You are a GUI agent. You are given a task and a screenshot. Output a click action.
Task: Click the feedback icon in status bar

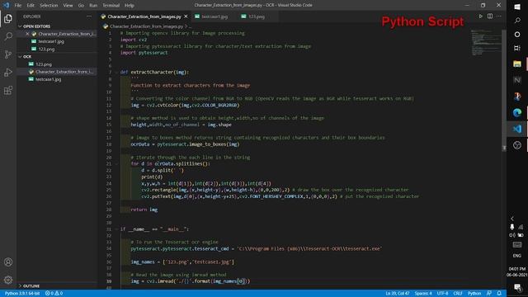[489, 294]
